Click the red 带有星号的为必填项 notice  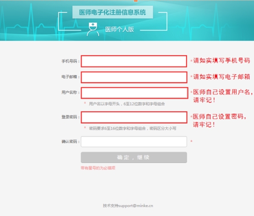tap(98, 168)
